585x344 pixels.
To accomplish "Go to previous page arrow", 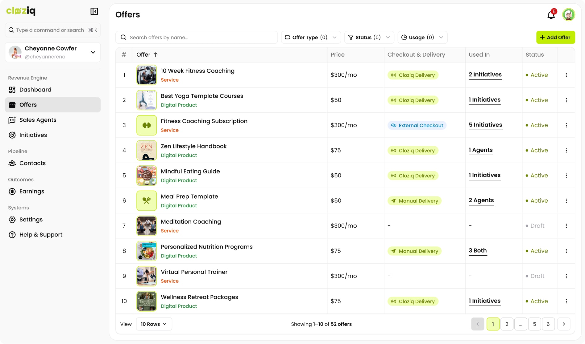I will (478, 324).
